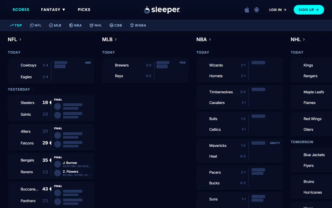Switch to the WNBA tab
This screenshot has height=208, width=332.
click(x=138, y=25)
